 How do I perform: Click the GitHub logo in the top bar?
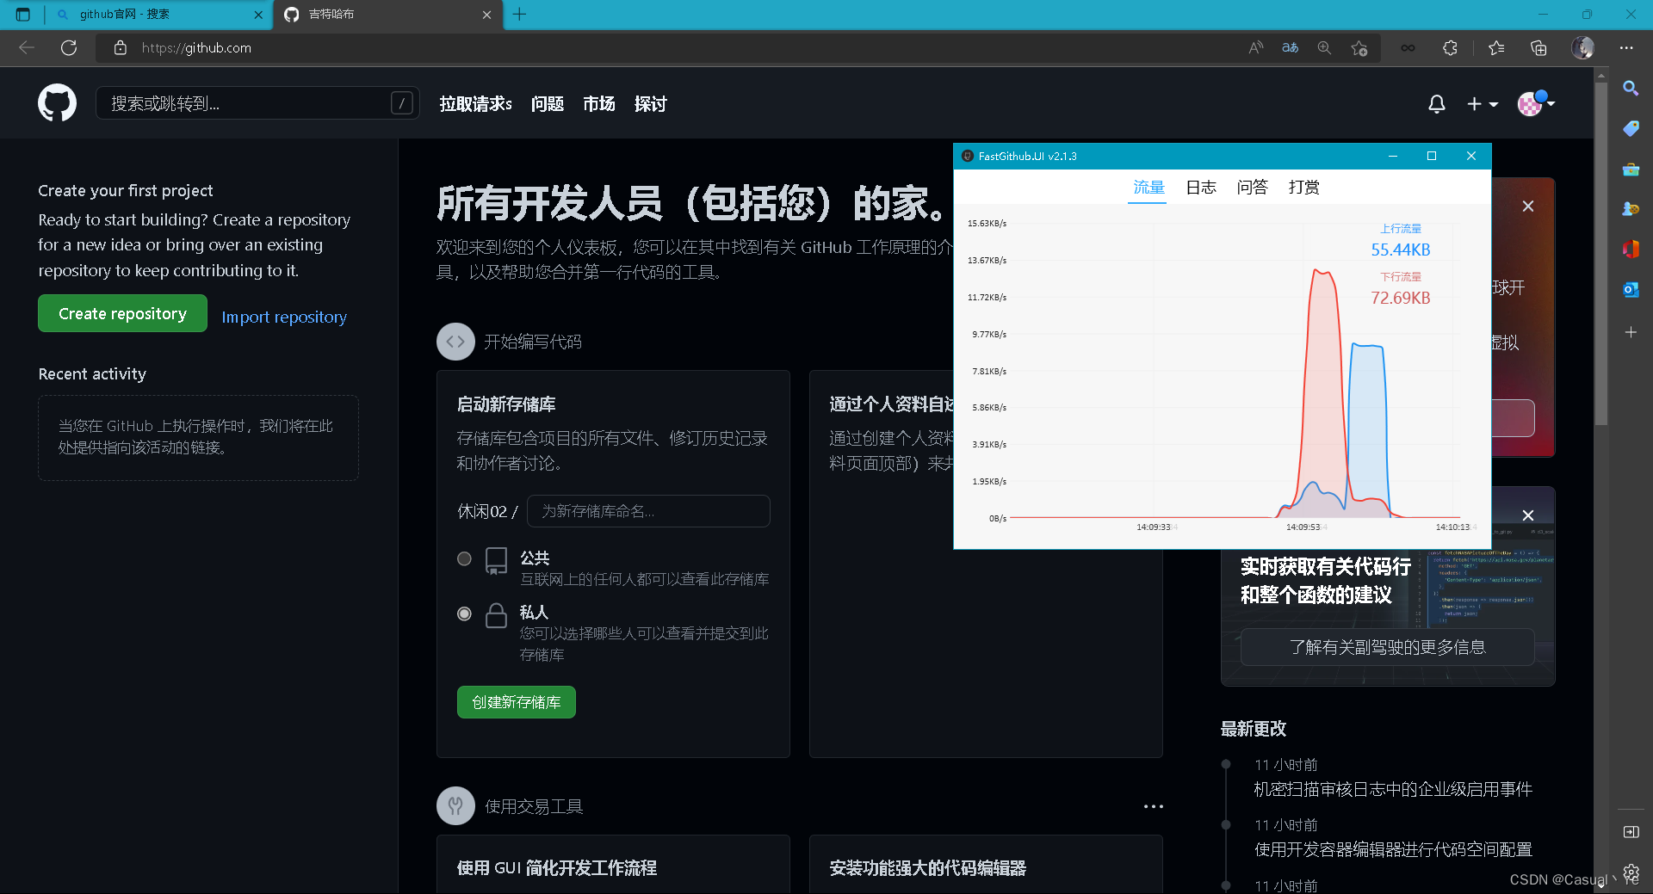(57, 102)
